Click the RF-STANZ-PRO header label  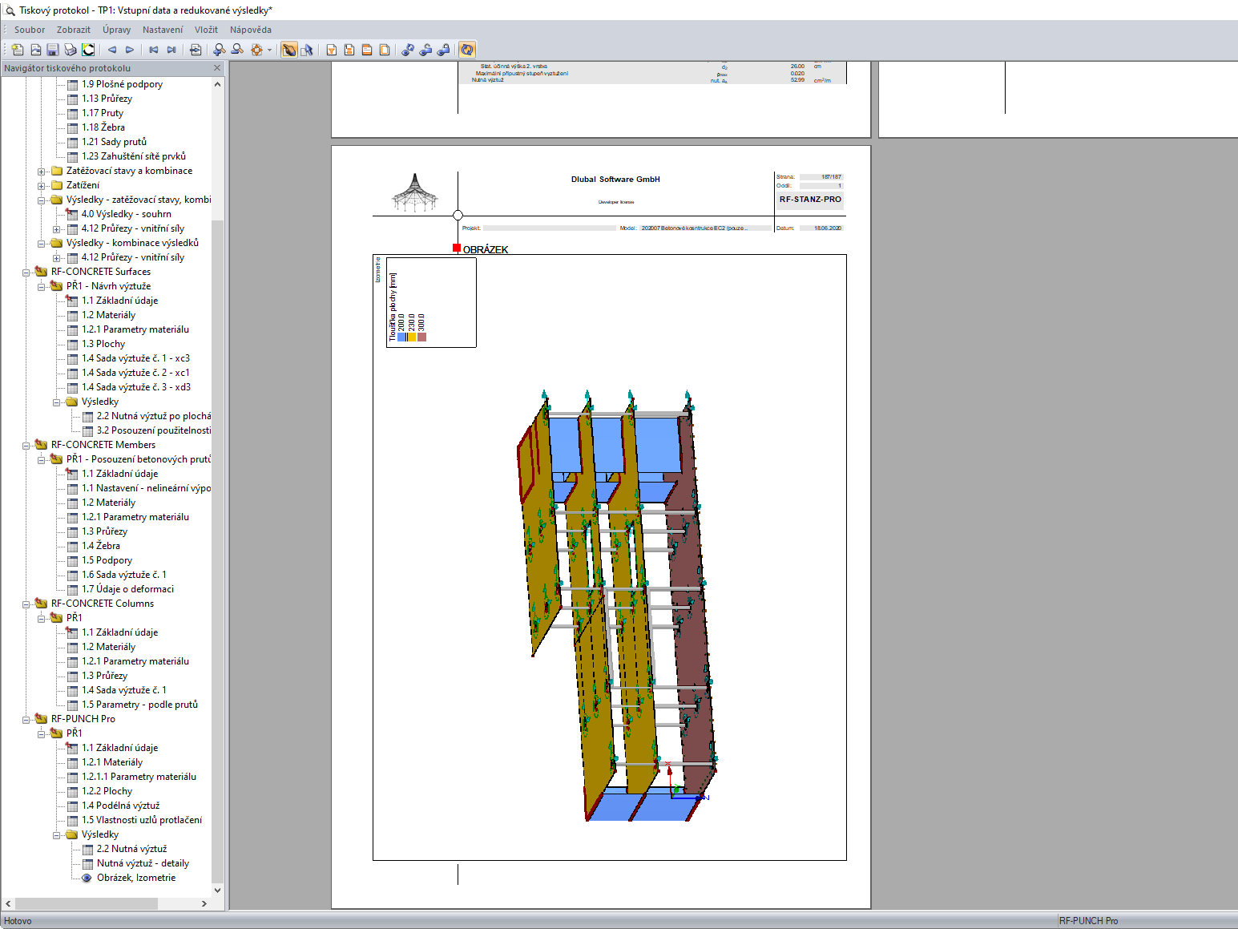tap(810, 200)
